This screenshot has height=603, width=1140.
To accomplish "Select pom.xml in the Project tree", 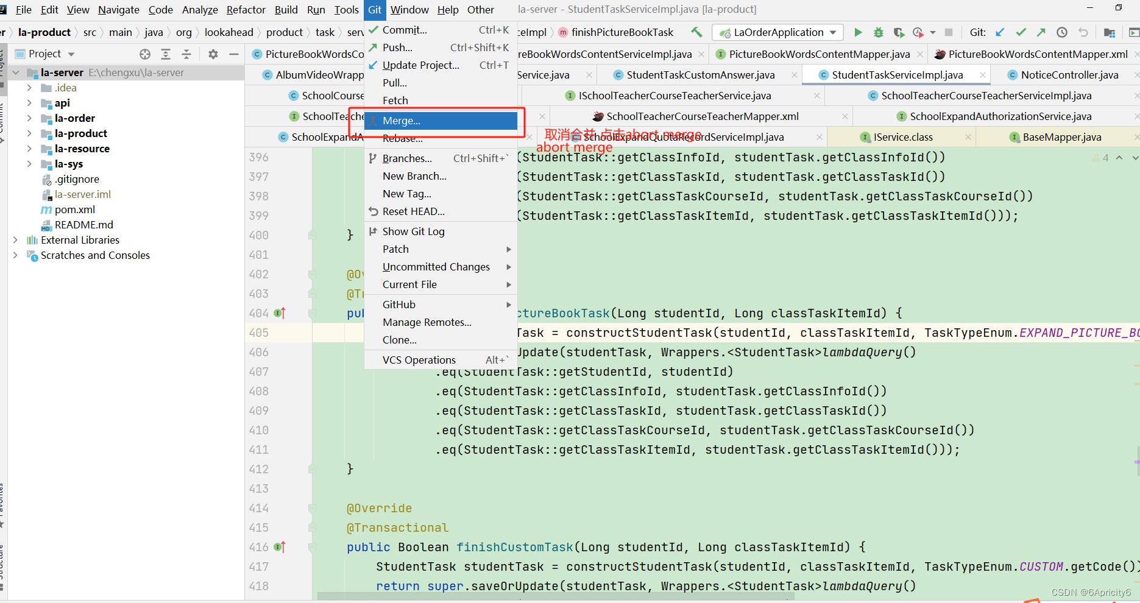I will pos(74,210).
